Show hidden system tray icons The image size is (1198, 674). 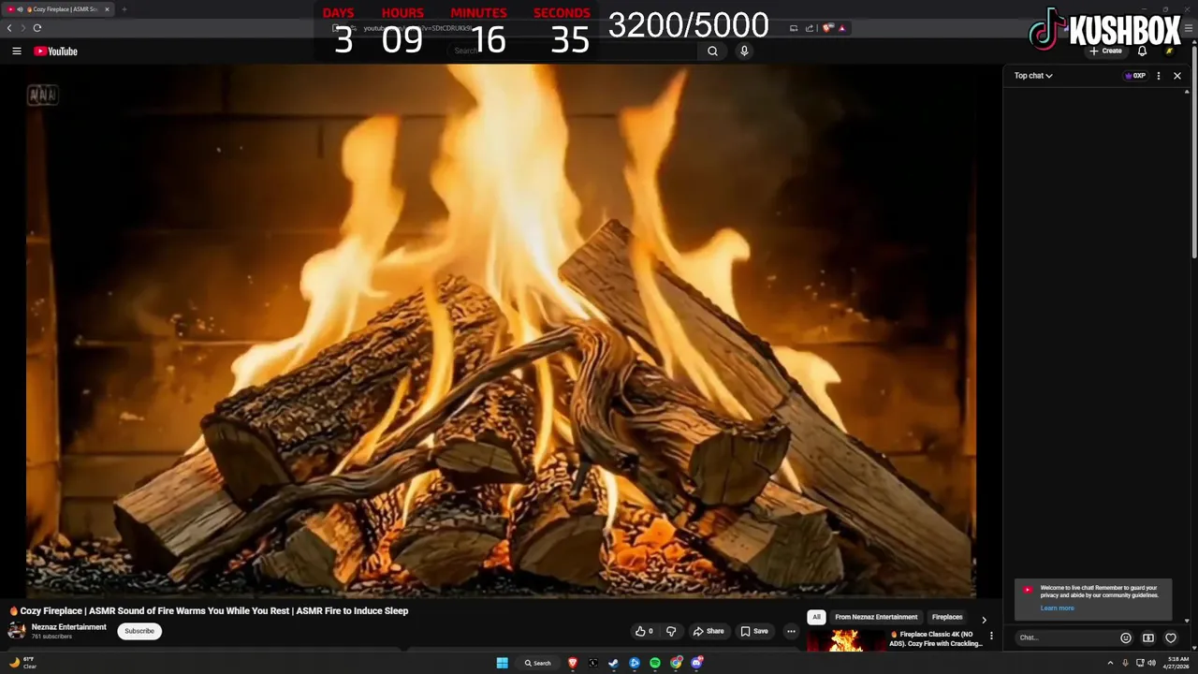(x=1111, y=663)
